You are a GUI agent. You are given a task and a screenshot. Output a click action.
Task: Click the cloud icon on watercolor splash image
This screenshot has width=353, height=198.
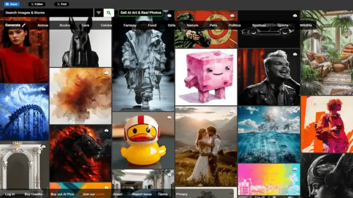pyautogui.click(x=106, y=73)
